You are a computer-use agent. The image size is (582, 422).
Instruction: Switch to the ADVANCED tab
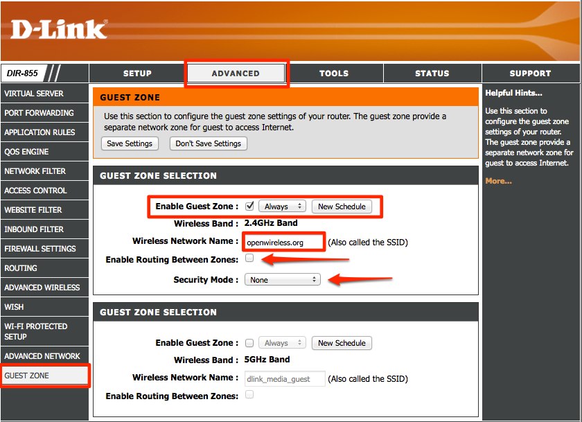click(x=236, y=73)
